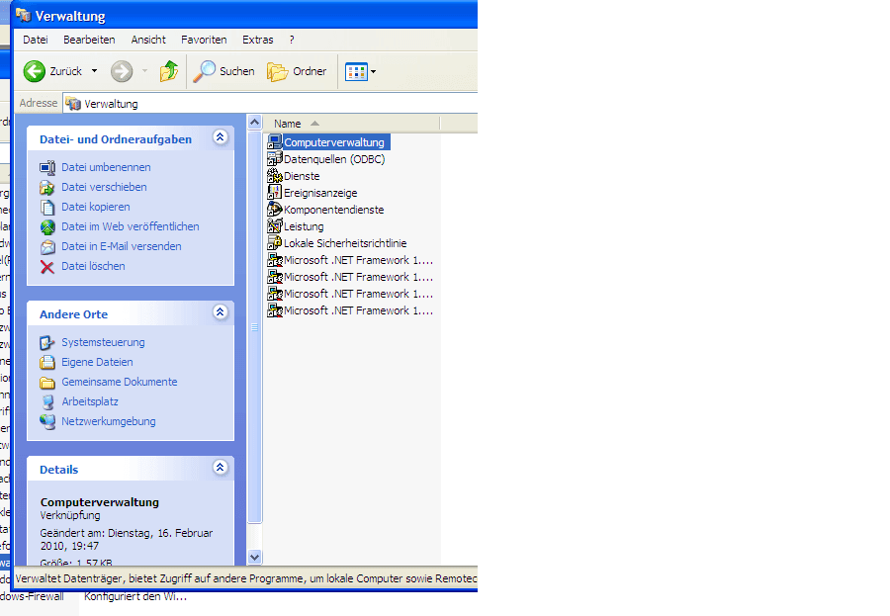This screenshot has width=890, height=616.
Task: Collapse the Datei- und Ordneraufgaben panel
Action: 221,137
